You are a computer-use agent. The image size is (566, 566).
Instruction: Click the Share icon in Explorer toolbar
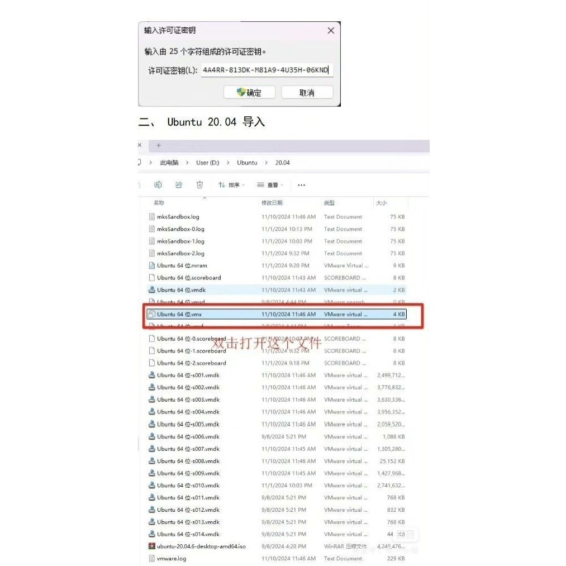[x=179, y=184]
